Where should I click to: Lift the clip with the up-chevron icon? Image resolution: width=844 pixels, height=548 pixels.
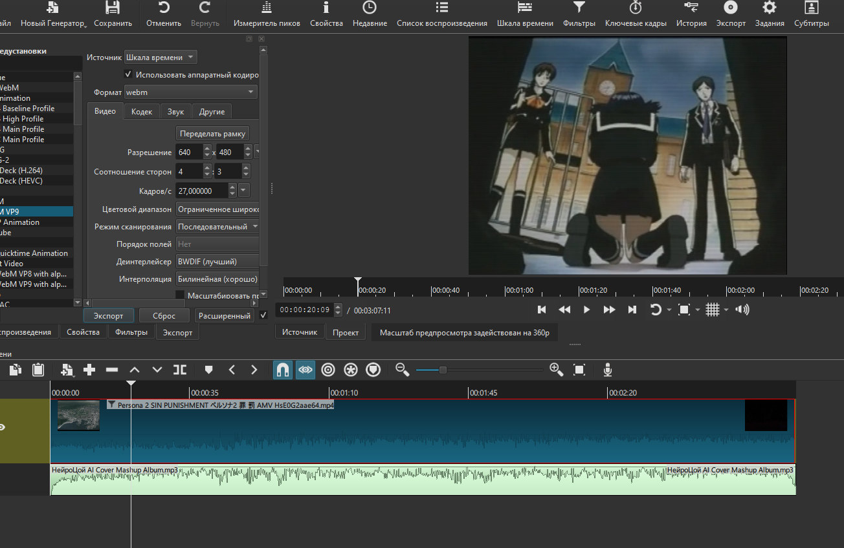click(x=135, y=370)
